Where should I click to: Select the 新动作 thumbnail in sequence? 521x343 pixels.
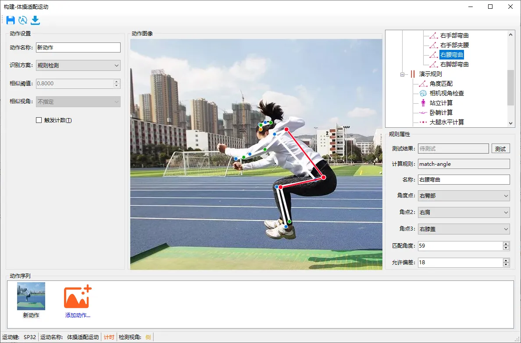[31, 296]
